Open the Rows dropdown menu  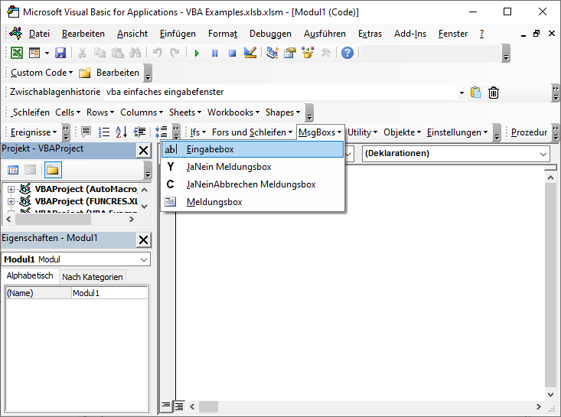(100, 112)
